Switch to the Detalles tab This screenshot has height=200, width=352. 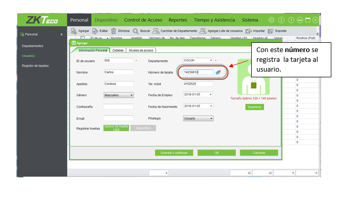click(x=118, y=51)
